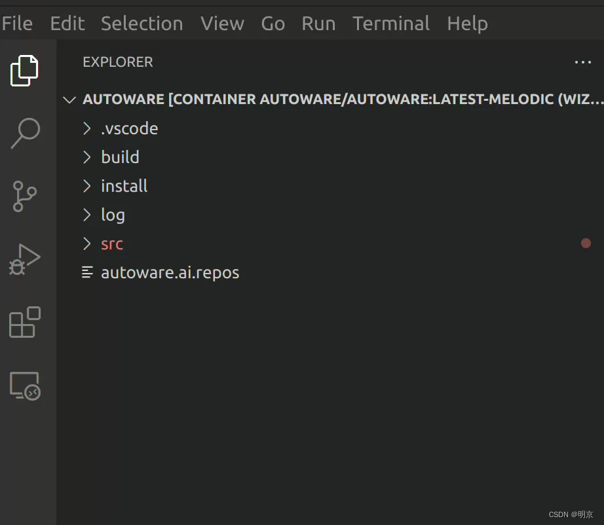
Task: Open the Explorer view icon
Action: pyautogui.click(x=24, y=71)
